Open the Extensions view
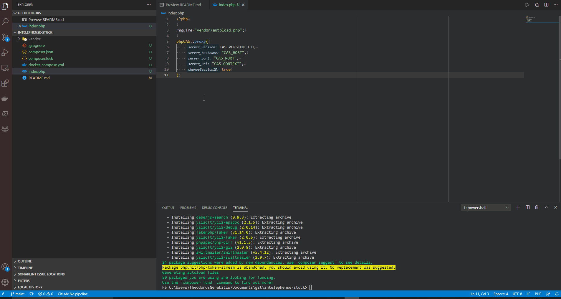This screenshot has width=561, height=299. (5, 83)
